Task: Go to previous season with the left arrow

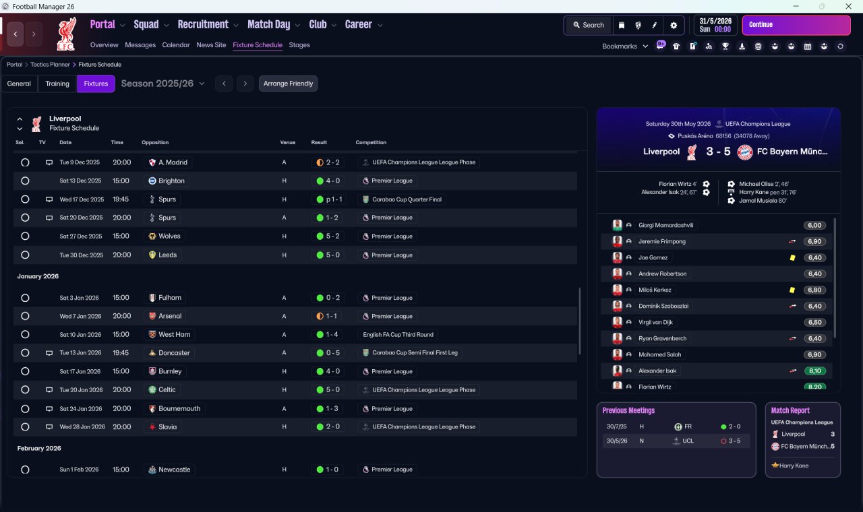Action: 224,84
